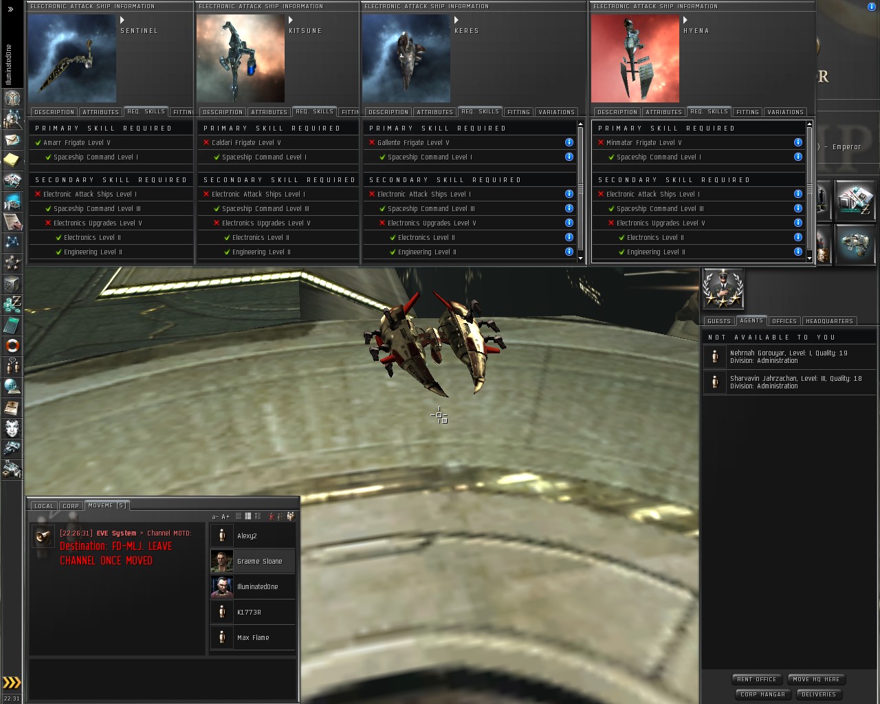Image resolution: width=880 pixels, height=704 pixels.
Task: Click the Keres skills scroll-down arrow
Action: click(x=581, y=258)
